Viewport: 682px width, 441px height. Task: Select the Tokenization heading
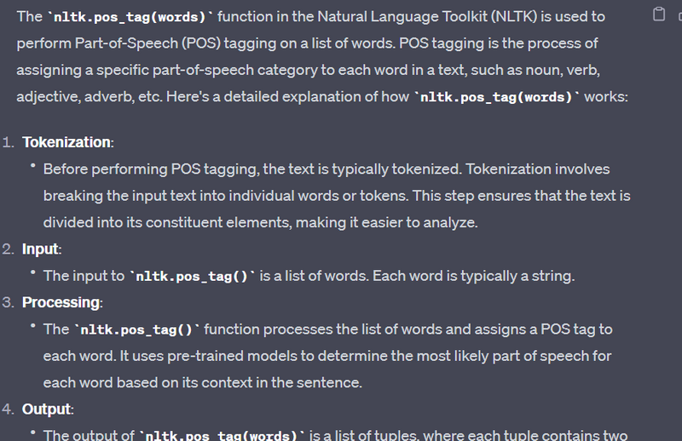67,142
